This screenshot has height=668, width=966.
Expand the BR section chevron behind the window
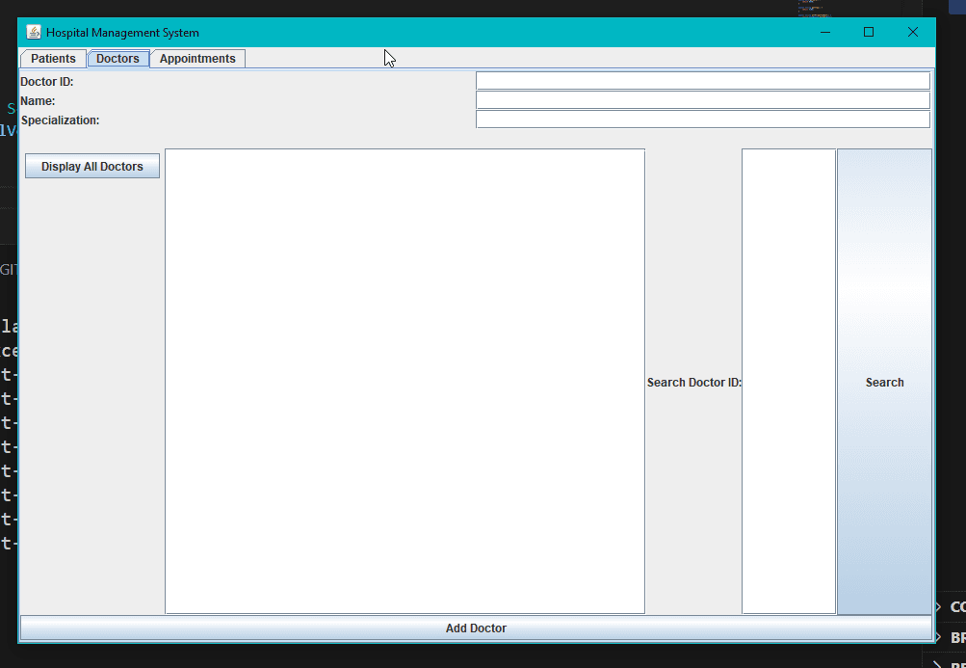938,637
